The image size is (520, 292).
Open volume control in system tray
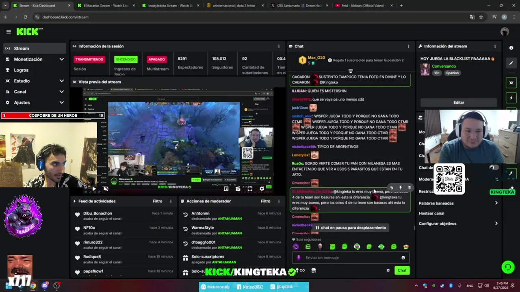coord(487,286)
